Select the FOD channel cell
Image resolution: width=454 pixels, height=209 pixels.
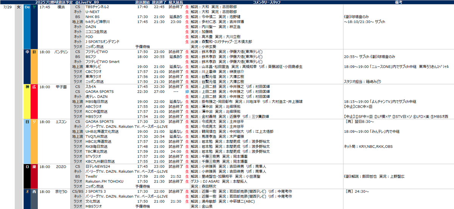(89, 37)
